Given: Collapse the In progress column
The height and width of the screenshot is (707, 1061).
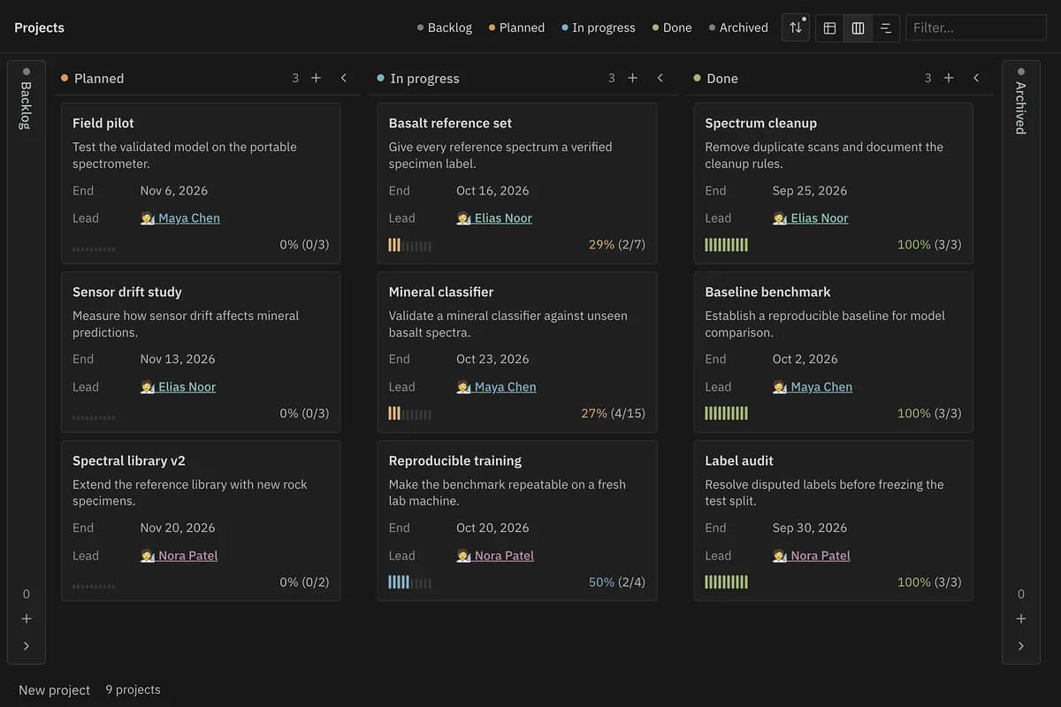Looking at the screenshot, I should [x=660, y=78].
